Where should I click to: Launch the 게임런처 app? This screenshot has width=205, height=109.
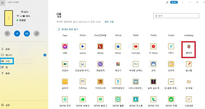(x=100, y=64)
